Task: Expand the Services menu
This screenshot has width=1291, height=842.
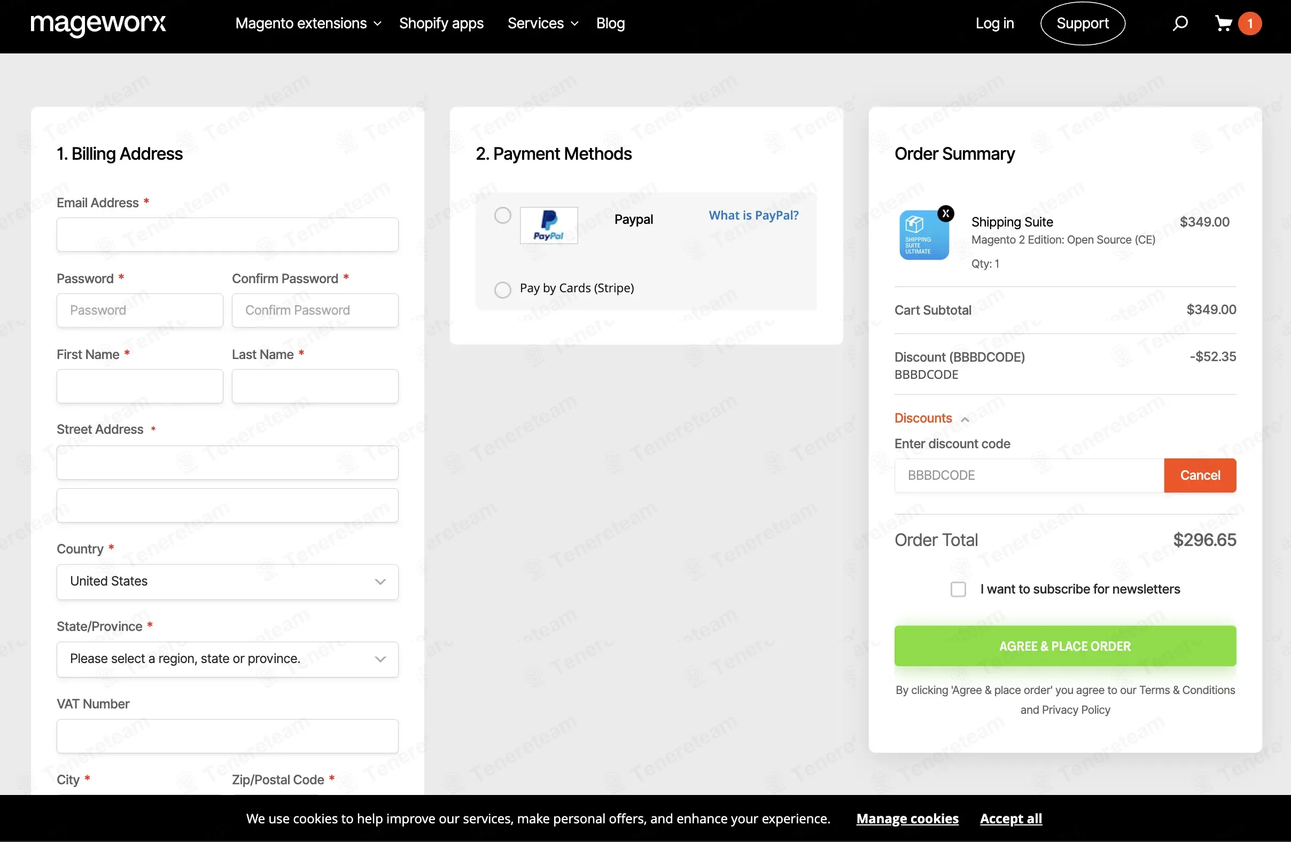Action: point(543,24)
